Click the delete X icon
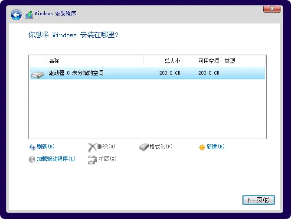 (x=92, y=147)
